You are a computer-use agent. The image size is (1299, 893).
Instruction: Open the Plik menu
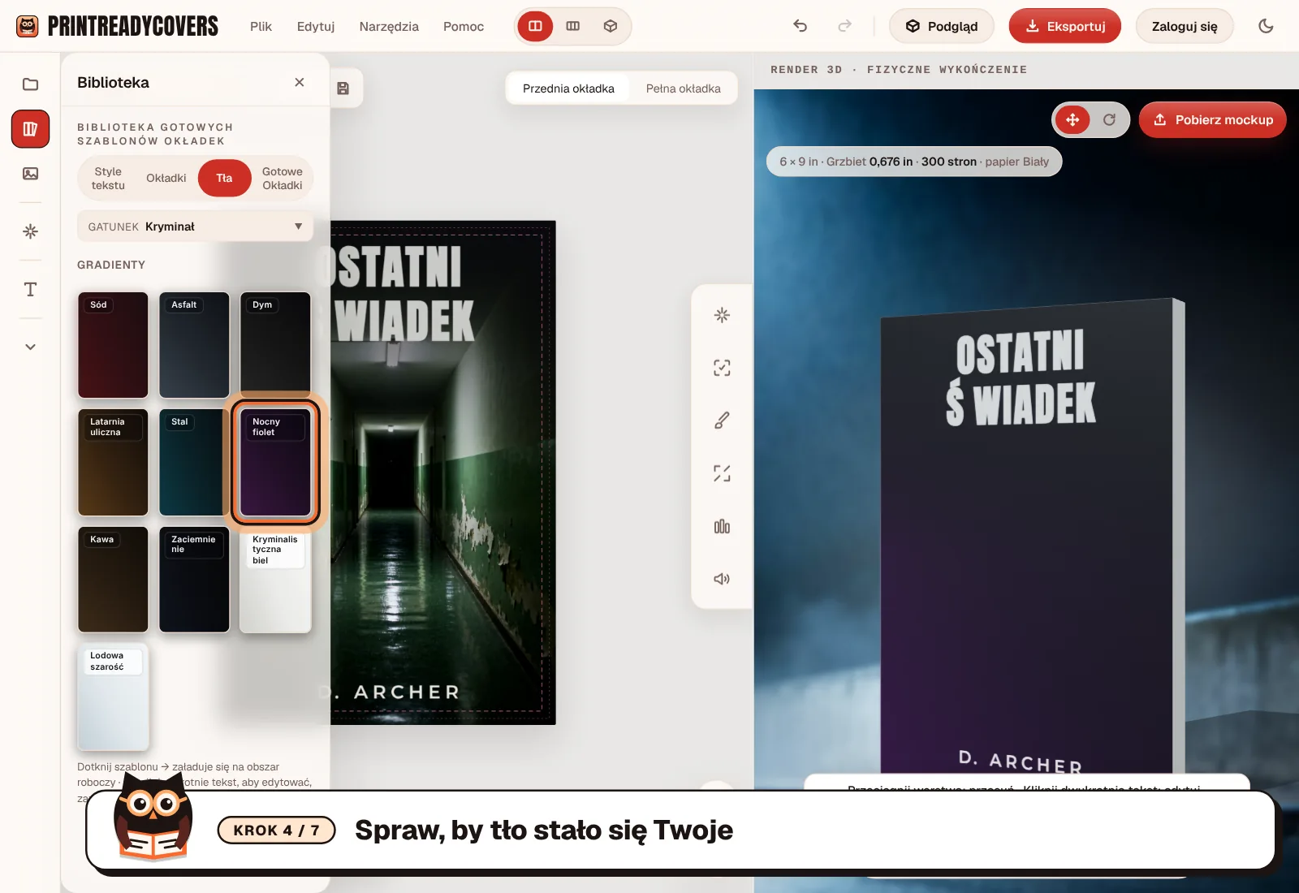point(261,26)
